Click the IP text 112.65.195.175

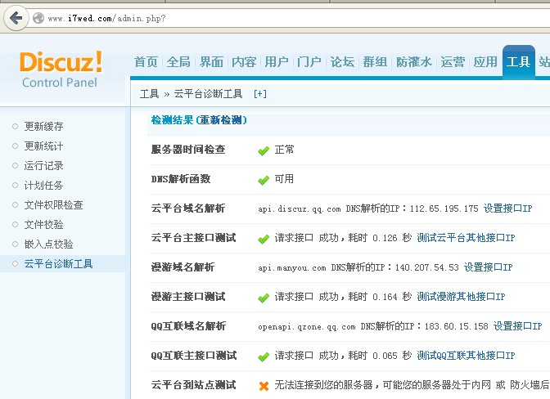pos(444,208)
